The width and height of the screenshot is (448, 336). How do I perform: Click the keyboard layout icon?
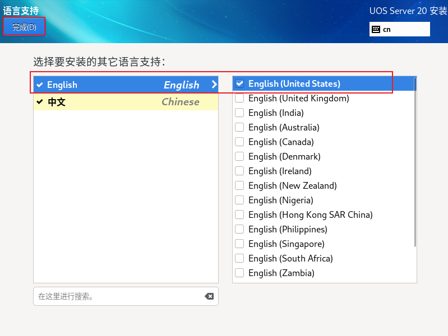(375, 29)
